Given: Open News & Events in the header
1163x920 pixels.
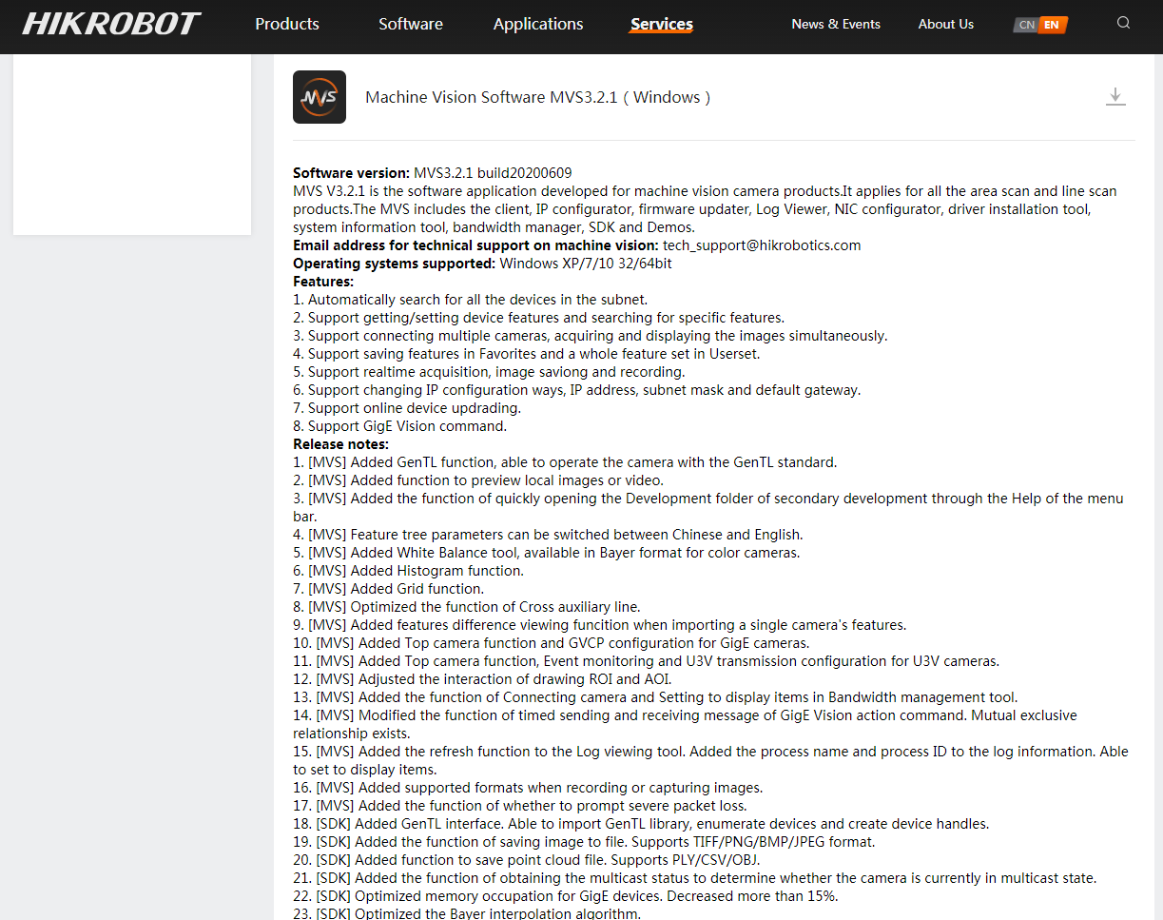Looking at the screenshot, I should click(836, 24).
